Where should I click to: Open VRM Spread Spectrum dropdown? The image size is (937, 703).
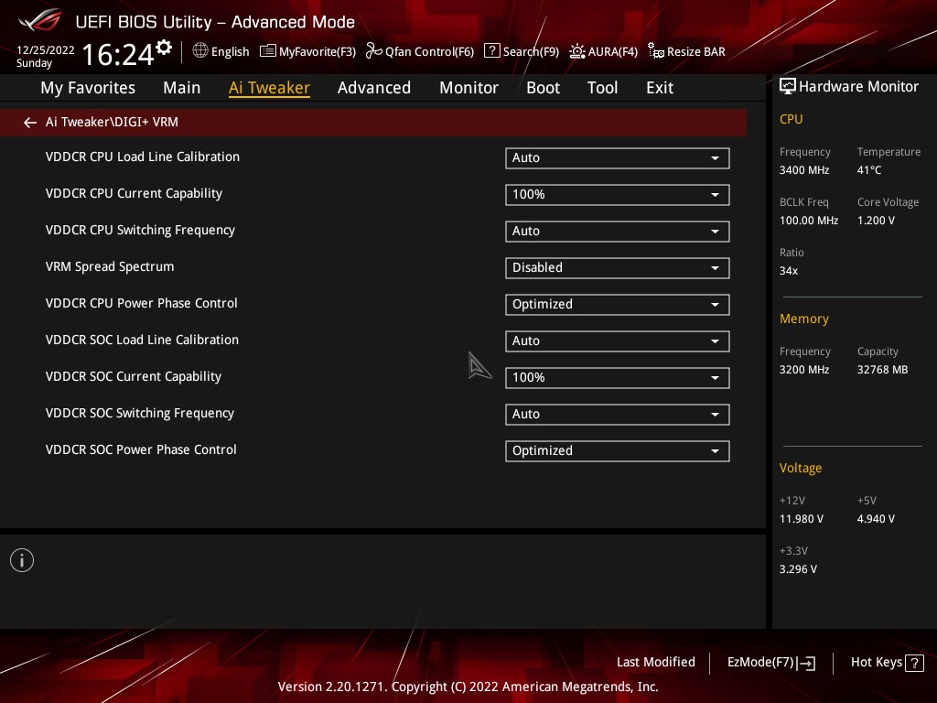tap(618, 268)
